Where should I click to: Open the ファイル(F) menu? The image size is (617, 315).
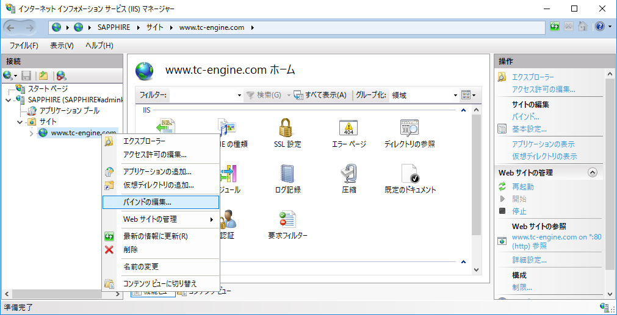(24, 46)
